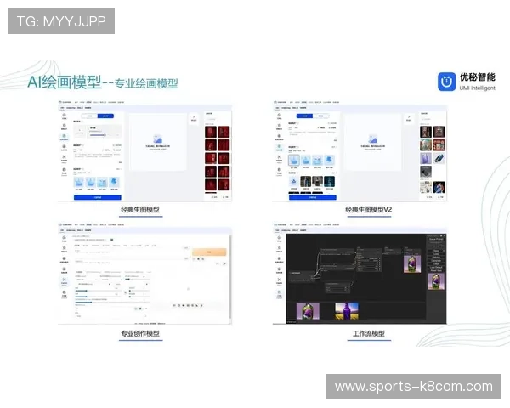Open purple bottle output image in workflow node
510x408 pixels.
[412, 263]
